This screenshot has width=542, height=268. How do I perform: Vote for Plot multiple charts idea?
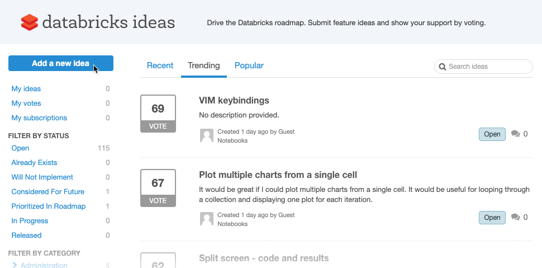[158, 200]
